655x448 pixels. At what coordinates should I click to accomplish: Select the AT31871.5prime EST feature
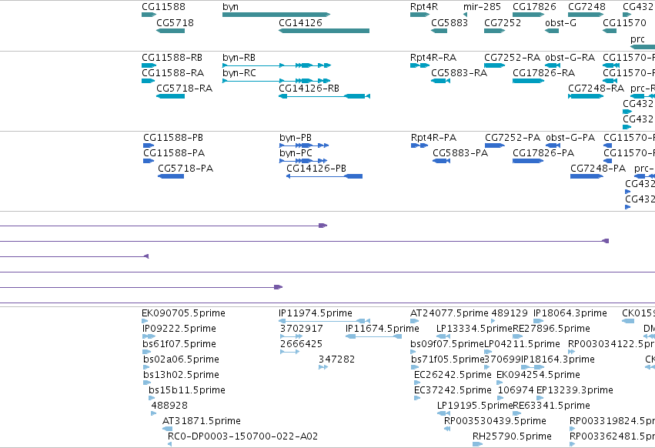click(167, 429)
